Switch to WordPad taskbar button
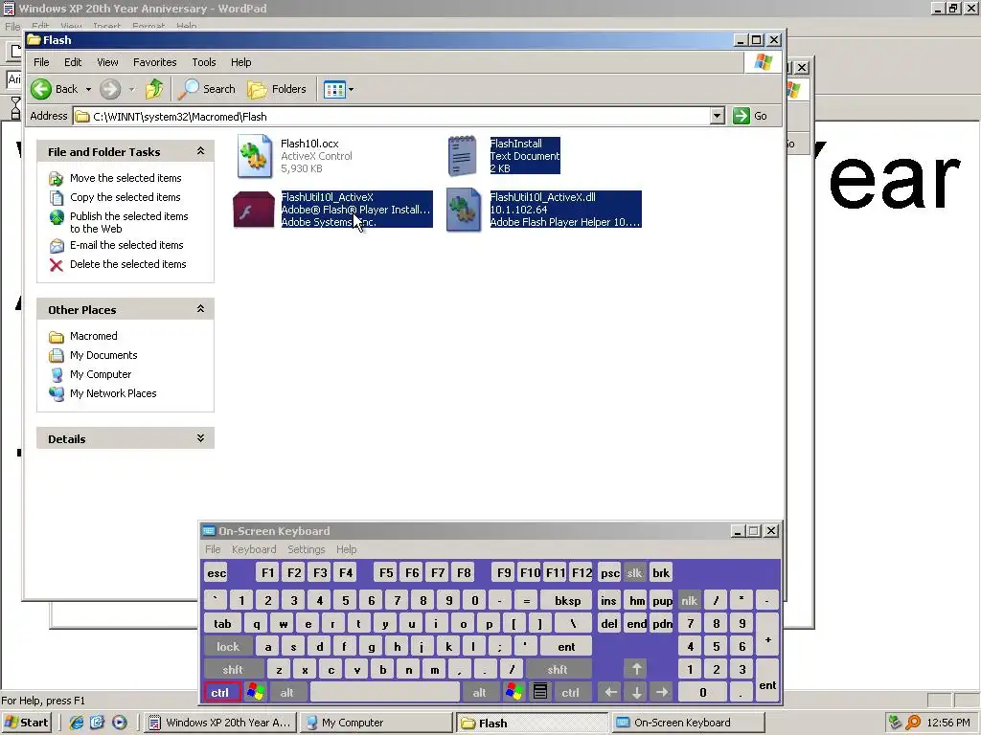981x735 pixels. [x=221, y=723]
